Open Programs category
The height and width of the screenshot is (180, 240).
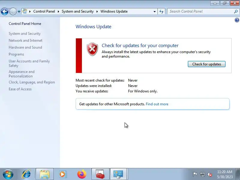[16, 54]
